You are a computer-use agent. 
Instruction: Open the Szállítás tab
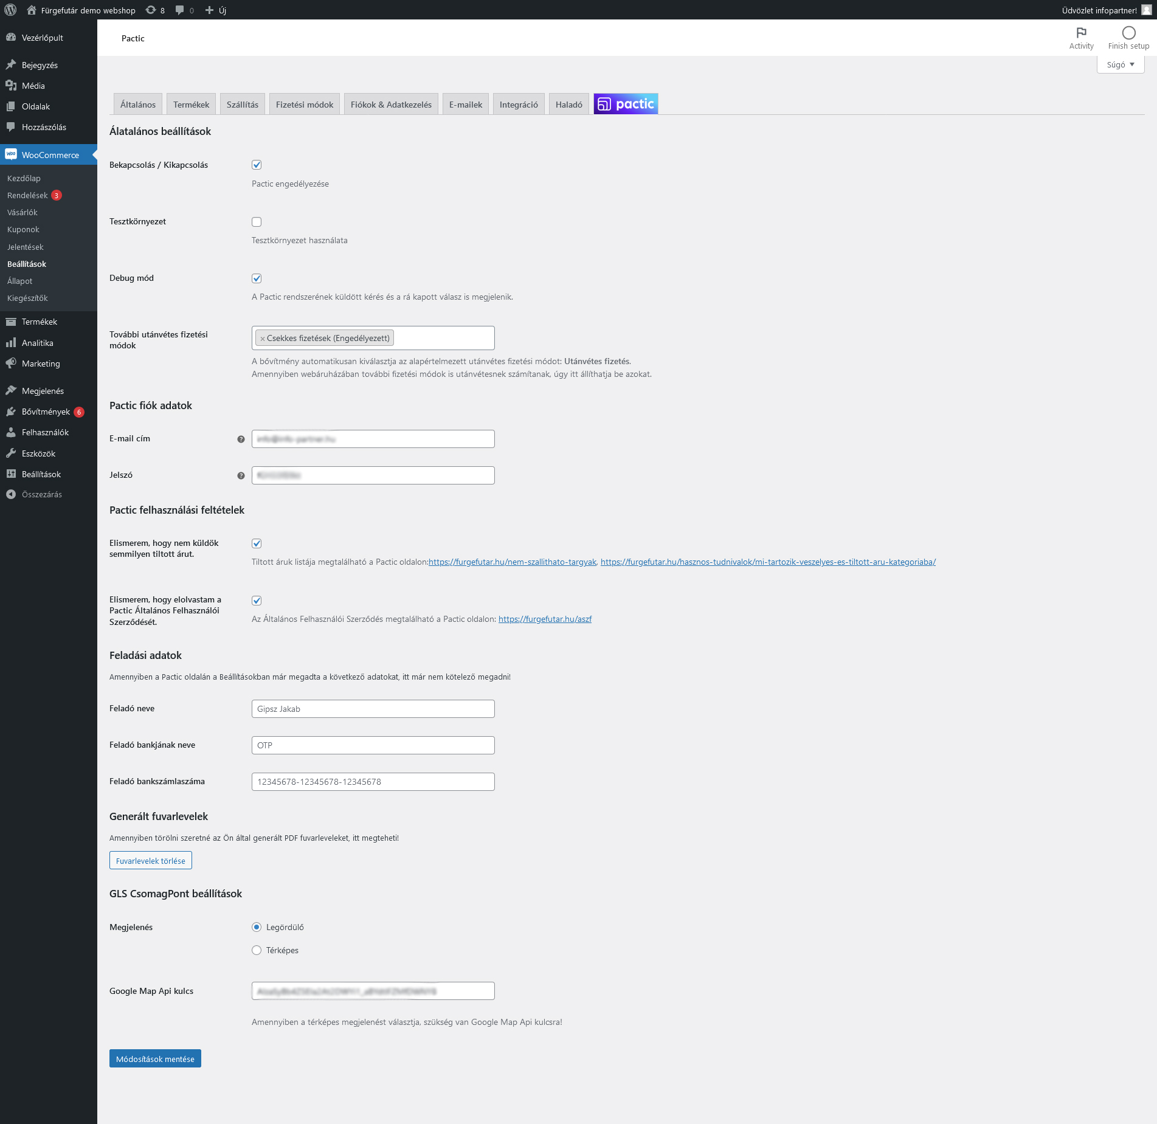(x=243, y=105)
